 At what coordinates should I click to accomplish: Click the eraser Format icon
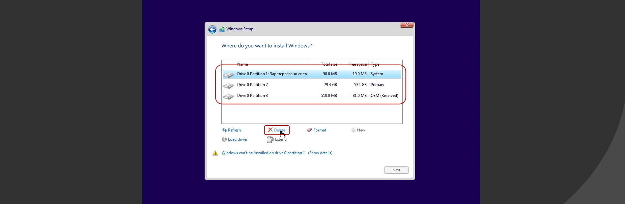tap(309, 130)
